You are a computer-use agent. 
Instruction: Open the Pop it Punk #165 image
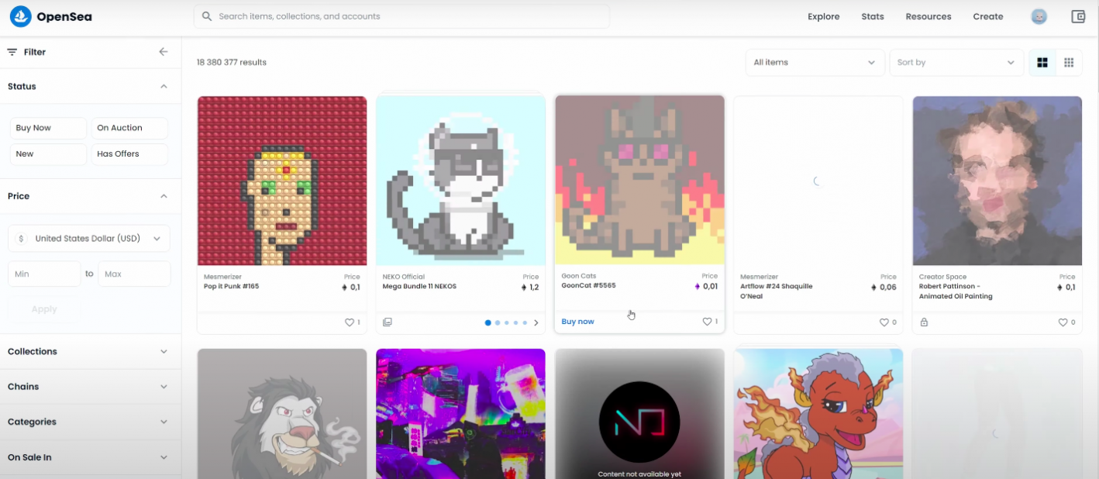pyautogui.click(x=282, y=181)
